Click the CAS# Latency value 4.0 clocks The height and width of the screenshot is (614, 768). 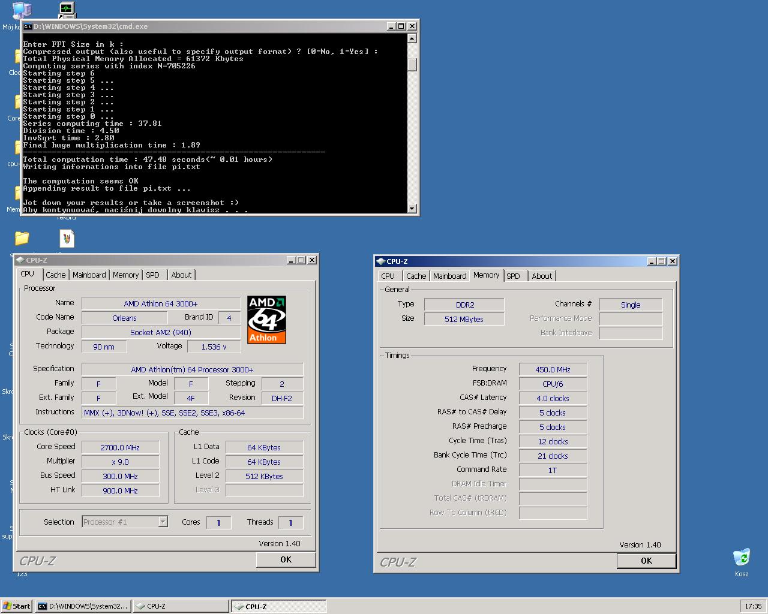(x=553, y=398)
